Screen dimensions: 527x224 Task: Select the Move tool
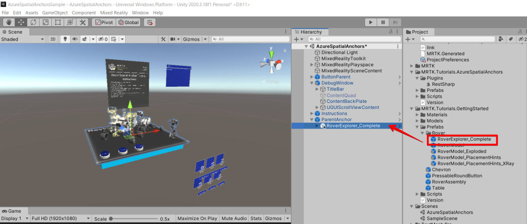(x=21, y=22)
